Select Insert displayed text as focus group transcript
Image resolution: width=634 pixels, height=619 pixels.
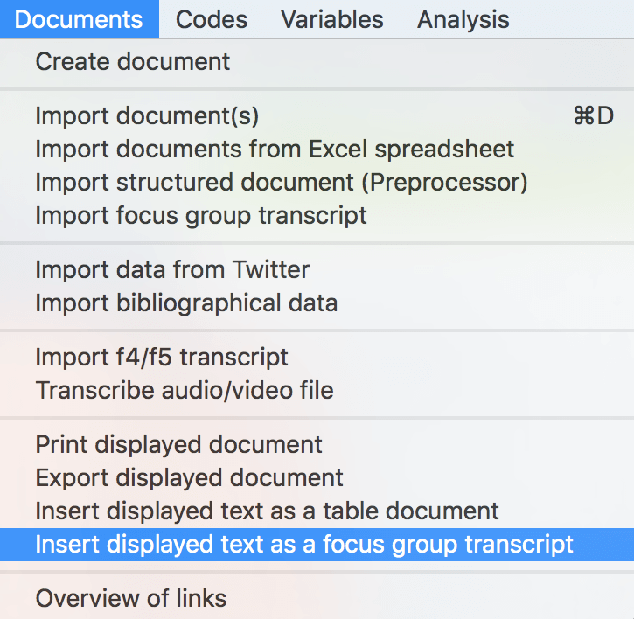(317, 544)
